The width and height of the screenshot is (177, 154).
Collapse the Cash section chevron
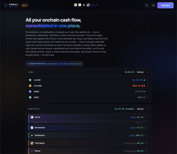148,72
